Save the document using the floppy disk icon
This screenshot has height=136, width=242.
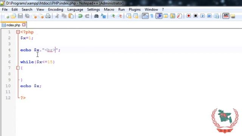20,16
